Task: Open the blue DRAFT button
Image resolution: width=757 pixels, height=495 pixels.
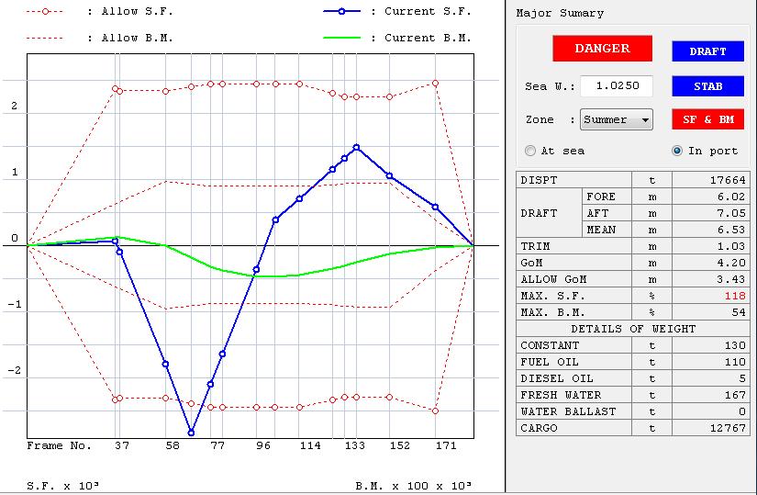Action: (707, 51)
